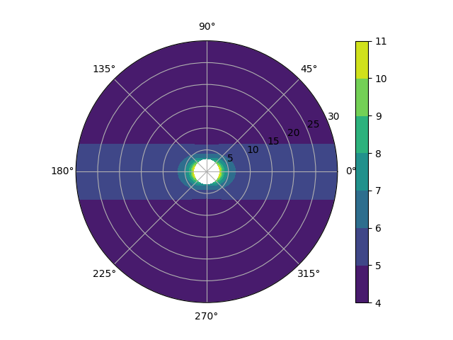
Task: Click the dark purple colorbar segment 4 to 5
Action: (362, 284)
